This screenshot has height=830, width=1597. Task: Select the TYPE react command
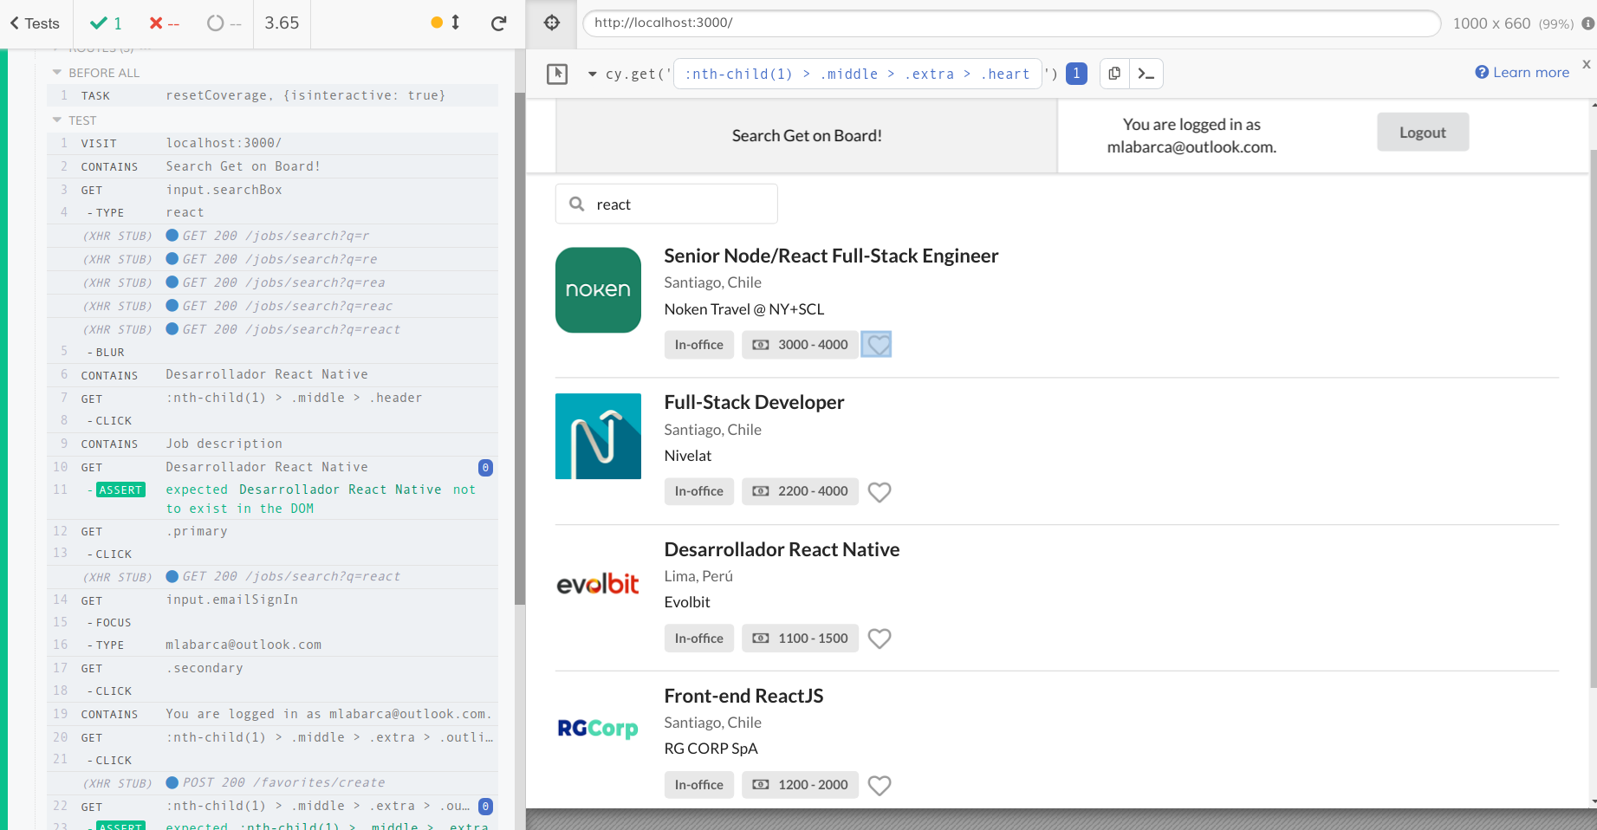tap(272, 212)
